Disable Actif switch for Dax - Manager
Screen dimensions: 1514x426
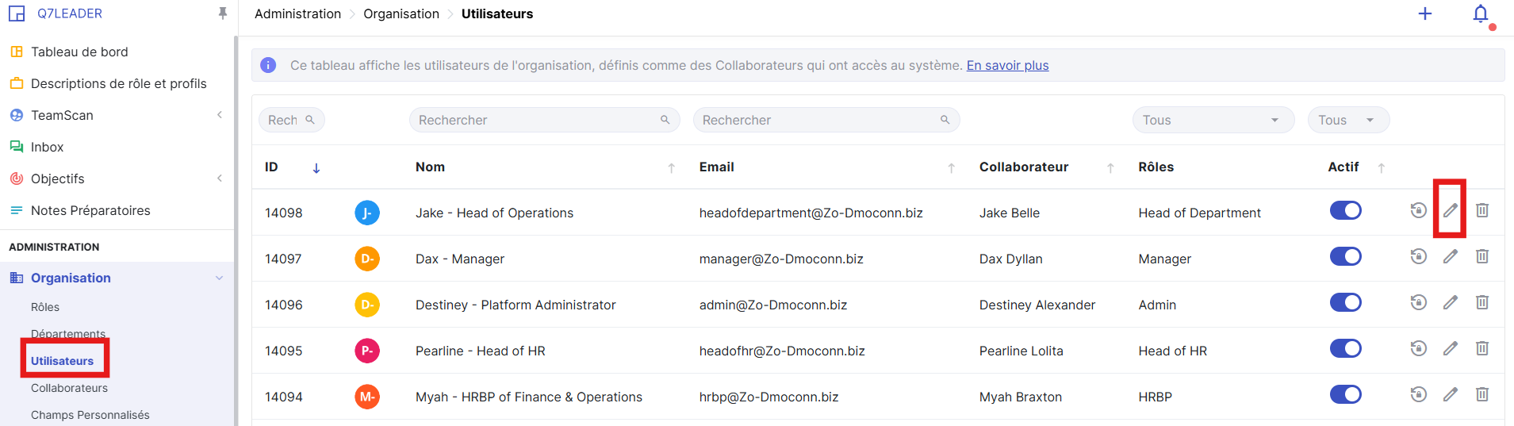click(x=1345, y=256)
